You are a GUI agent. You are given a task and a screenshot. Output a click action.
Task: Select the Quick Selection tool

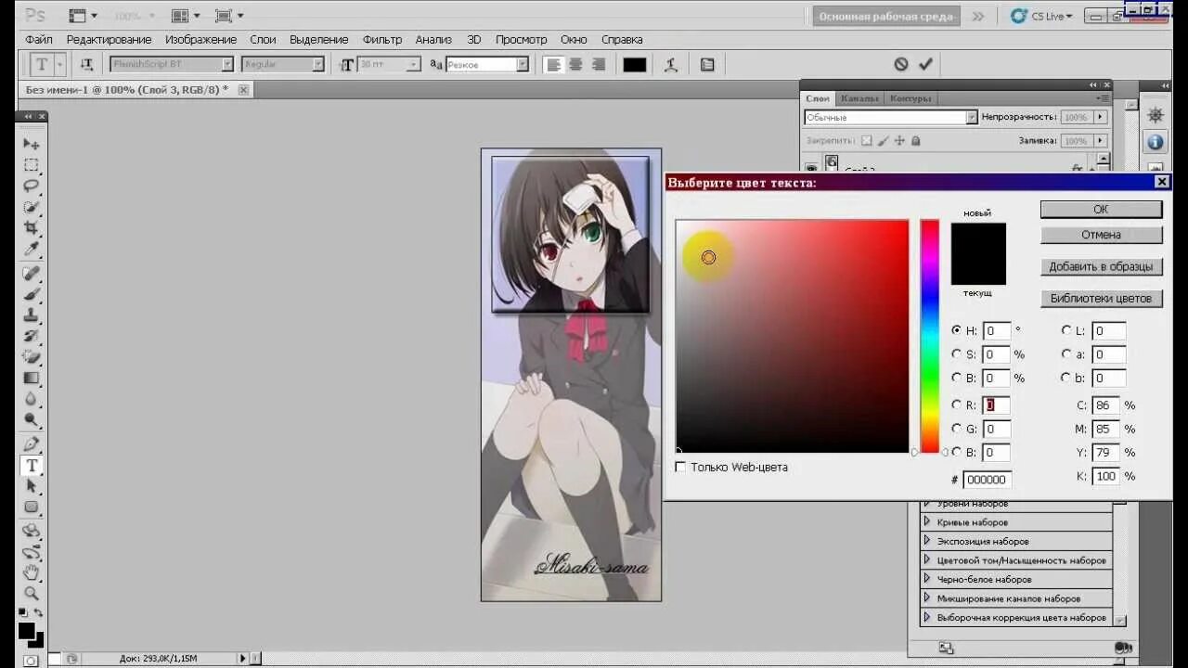[32, 207]
